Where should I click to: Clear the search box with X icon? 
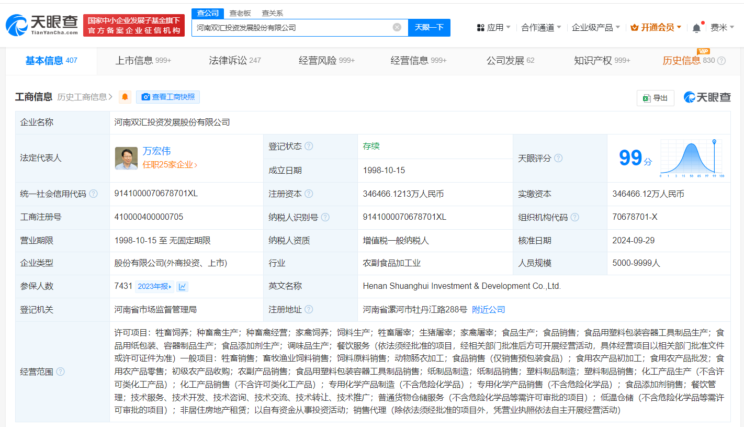click(397, 27)
